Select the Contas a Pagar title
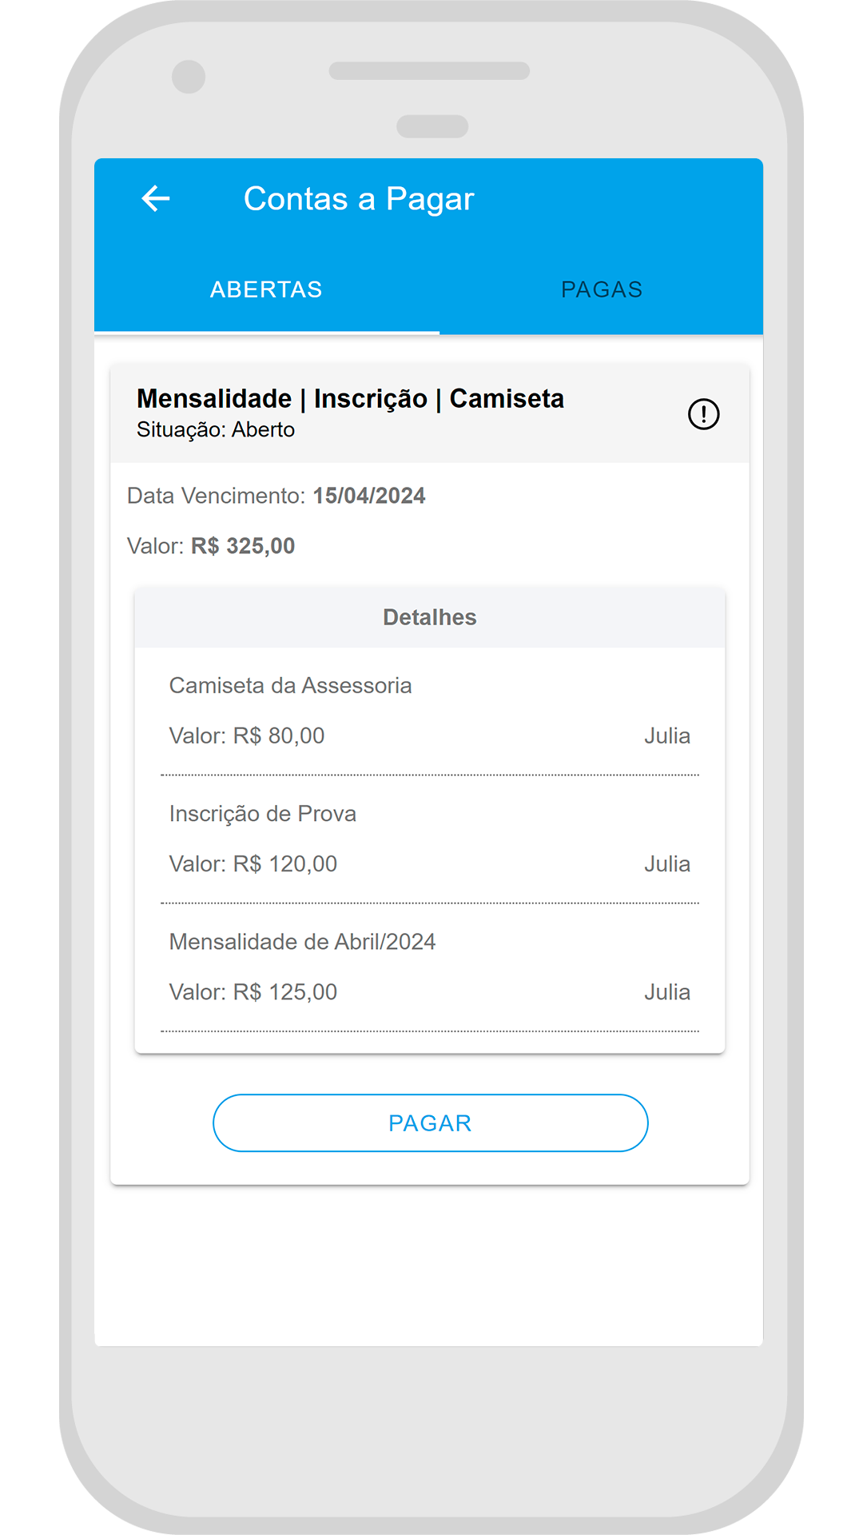Image resolution: width=863 pixels, height=1535 pixels. (x=359, y=199)
